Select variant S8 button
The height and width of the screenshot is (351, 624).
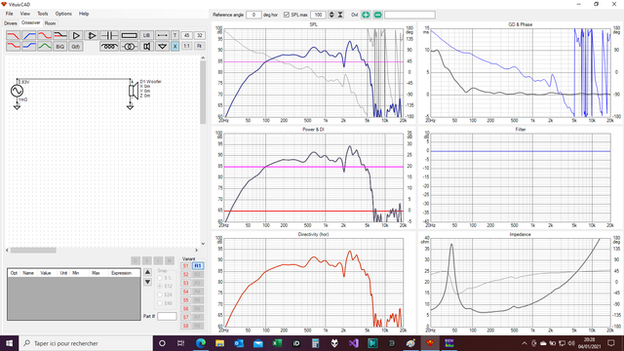point(185,326)
